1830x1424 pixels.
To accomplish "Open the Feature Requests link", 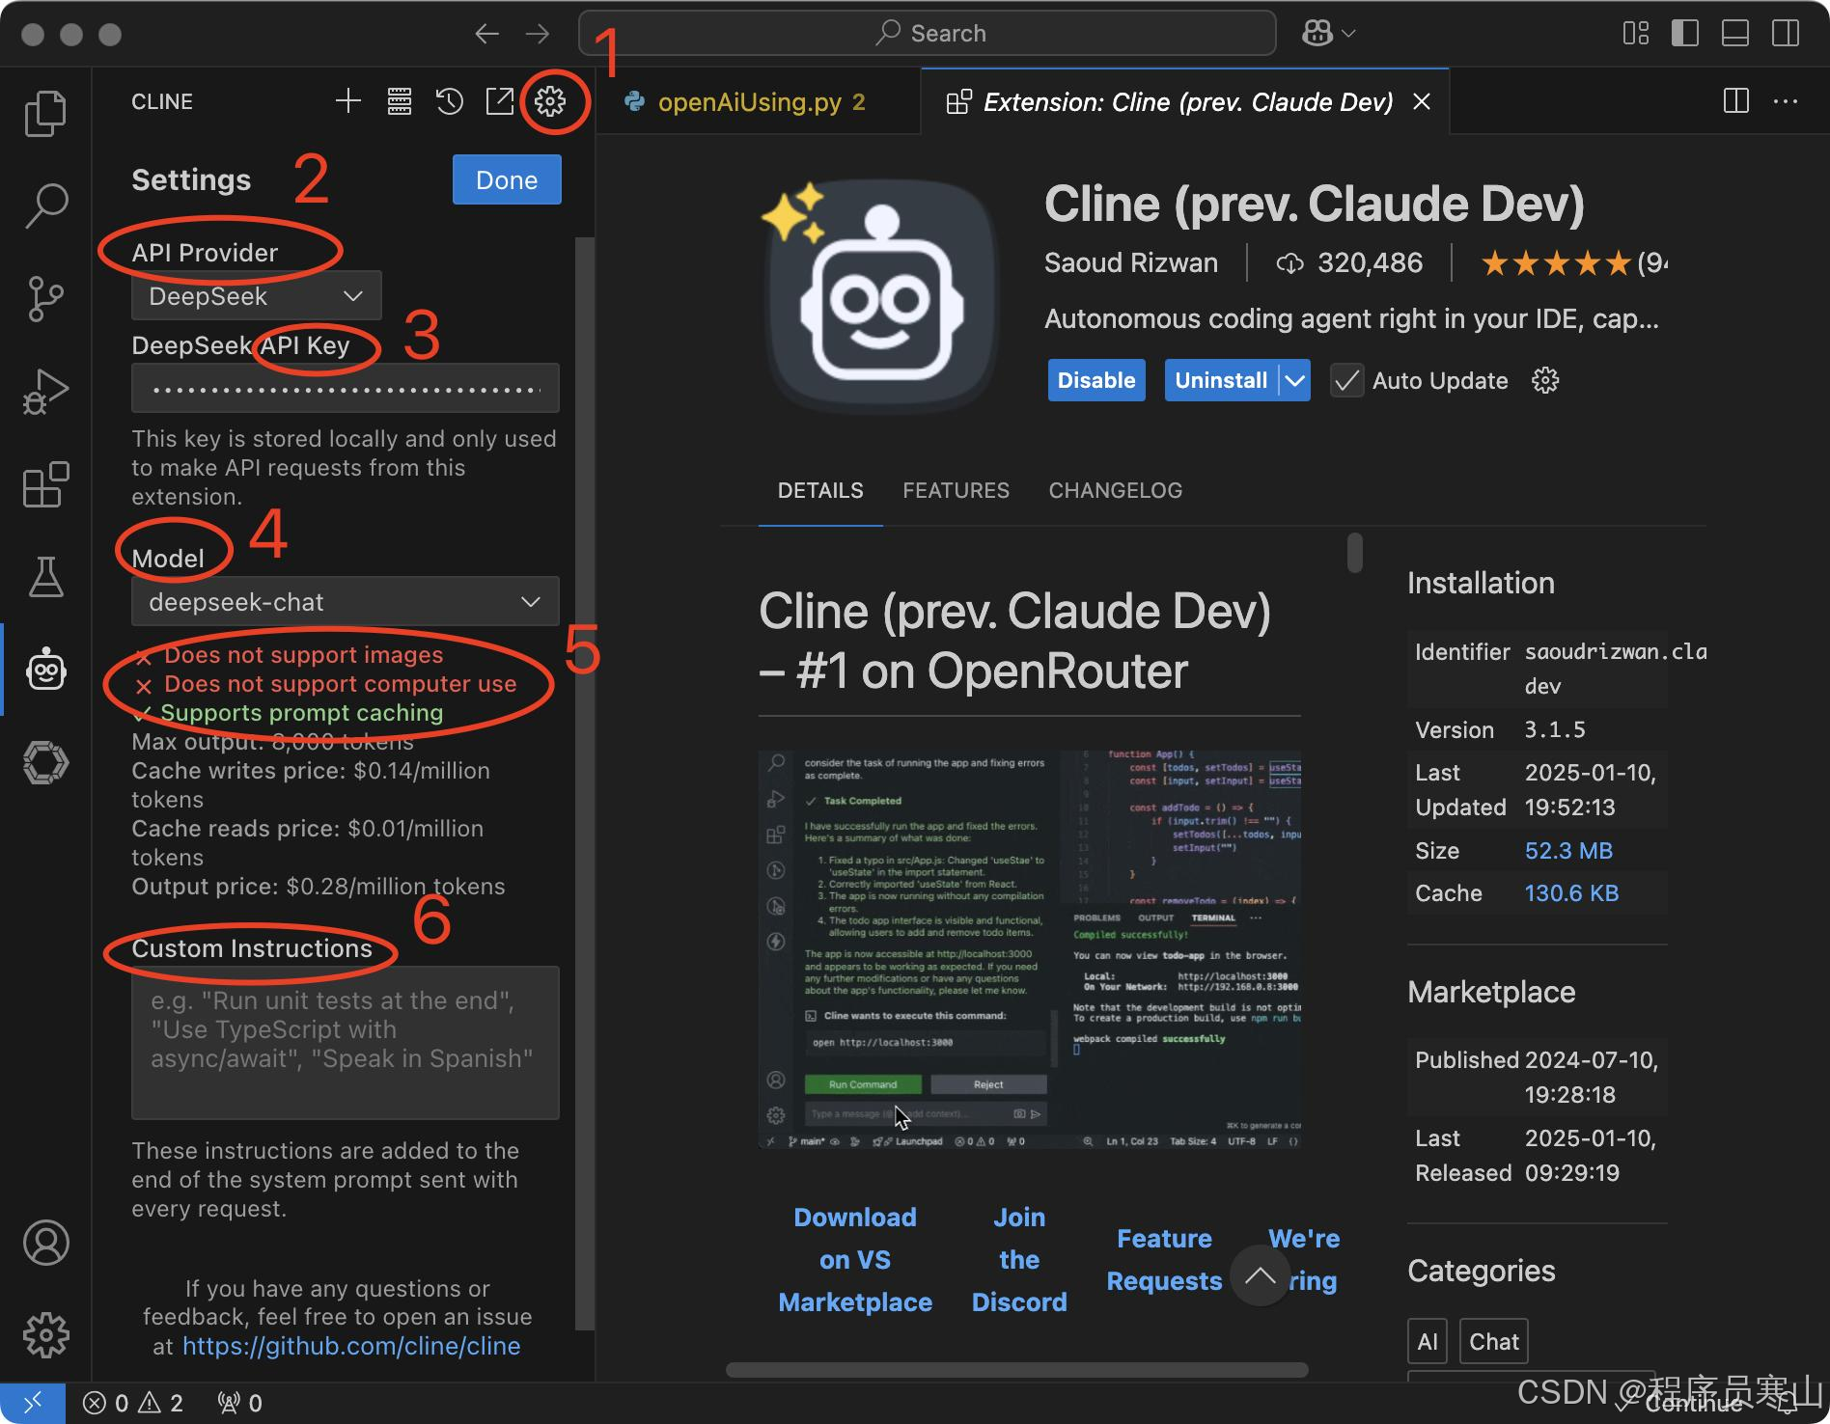I will pos(1164,1260).
